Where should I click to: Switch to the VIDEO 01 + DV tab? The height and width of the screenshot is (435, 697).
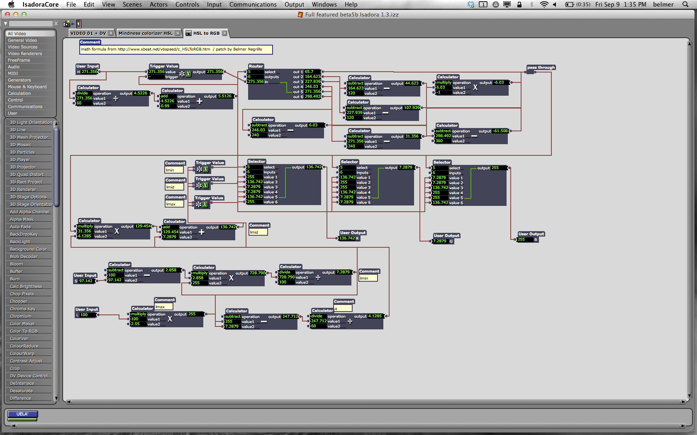88,33
